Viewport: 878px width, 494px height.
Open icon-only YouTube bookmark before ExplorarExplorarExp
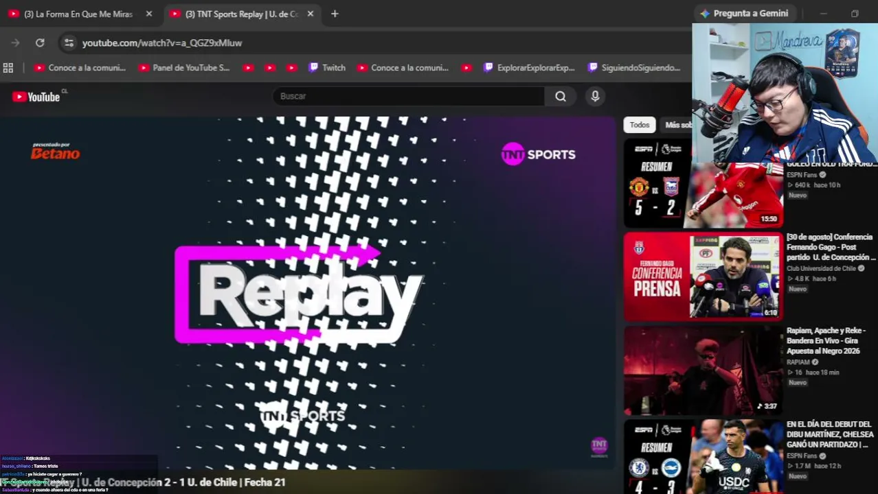tap(466, 68)
